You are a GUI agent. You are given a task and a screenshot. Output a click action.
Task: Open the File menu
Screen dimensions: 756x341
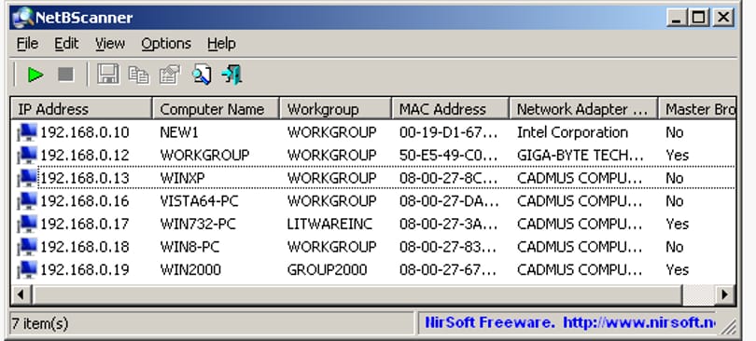point(27,44)
